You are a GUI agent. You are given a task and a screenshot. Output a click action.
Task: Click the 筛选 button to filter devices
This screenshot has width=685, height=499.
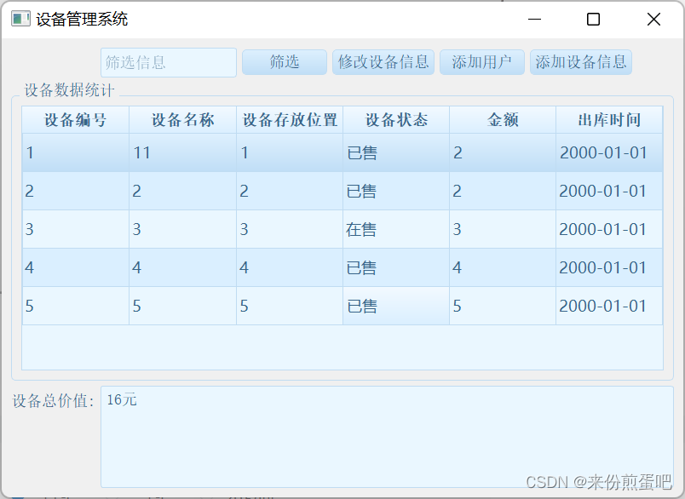284,61
